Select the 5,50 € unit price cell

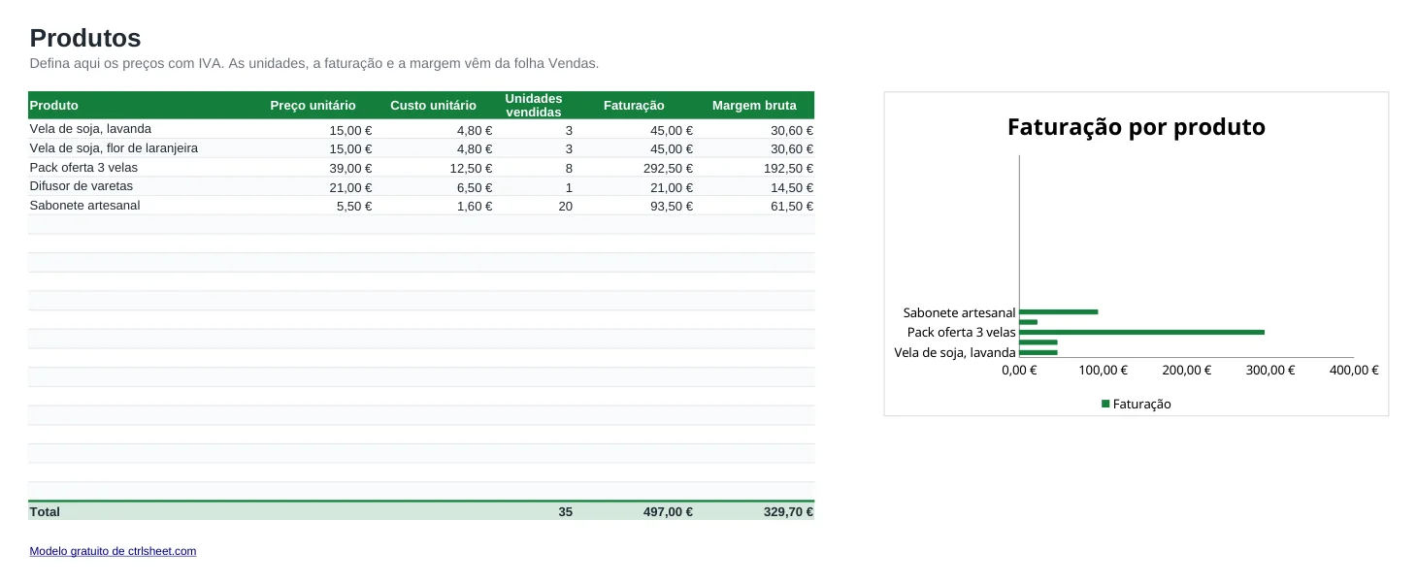click(354, 206)
